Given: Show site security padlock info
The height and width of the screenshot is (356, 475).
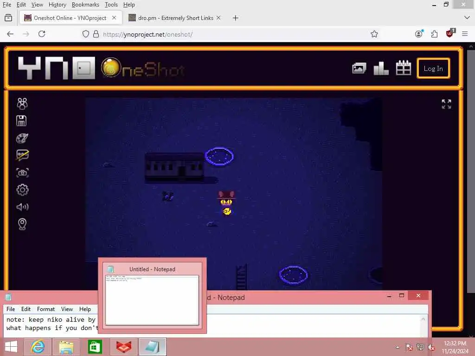Looking at the screenshot, I should (x=96, y=34).
